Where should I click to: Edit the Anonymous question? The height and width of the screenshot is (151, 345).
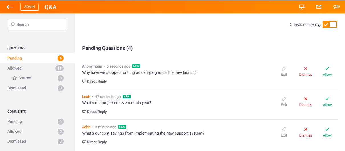pyautogui.click(x=284, y=71)
